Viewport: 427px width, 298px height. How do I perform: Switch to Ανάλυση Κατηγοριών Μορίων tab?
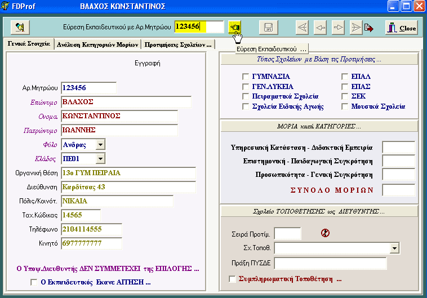point(96,44)
